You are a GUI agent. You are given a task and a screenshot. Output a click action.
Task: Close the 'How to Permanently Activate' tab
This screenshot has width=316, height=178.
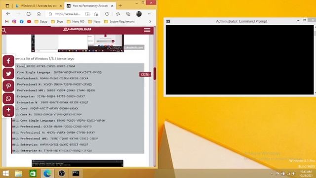coord(112,6)
